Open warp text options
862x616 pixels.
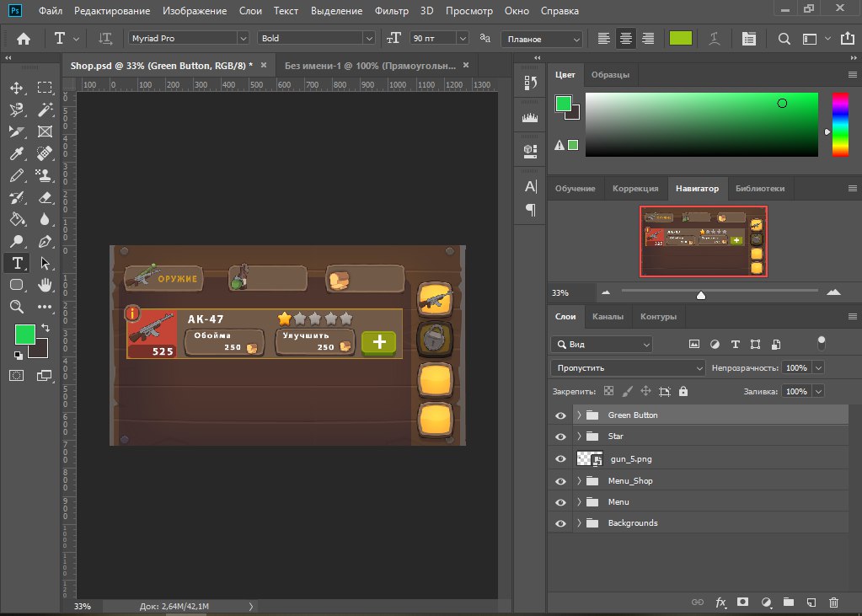(x=714, y=39)
